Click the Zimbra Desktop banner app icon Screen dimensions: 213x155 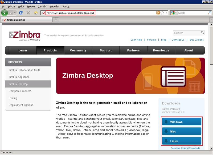pyautogui.click(x=173, y=76)
